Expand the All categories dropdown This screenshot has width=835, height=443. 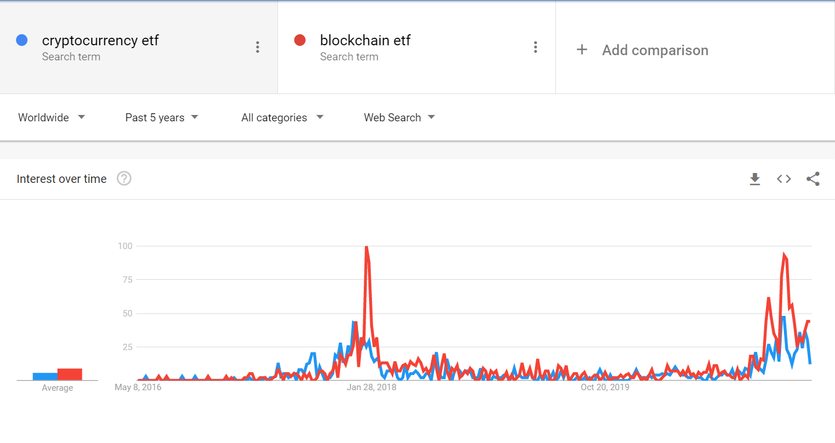pos(282,117)
